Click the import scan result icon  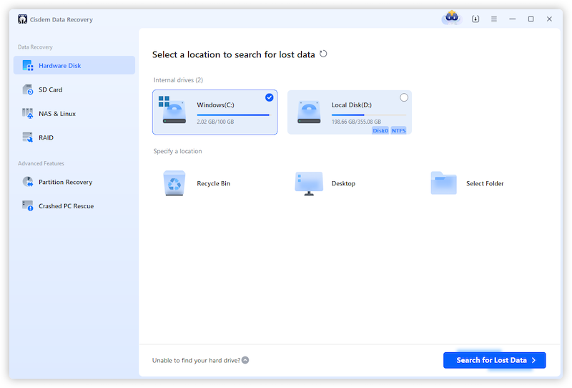(475, 19)
